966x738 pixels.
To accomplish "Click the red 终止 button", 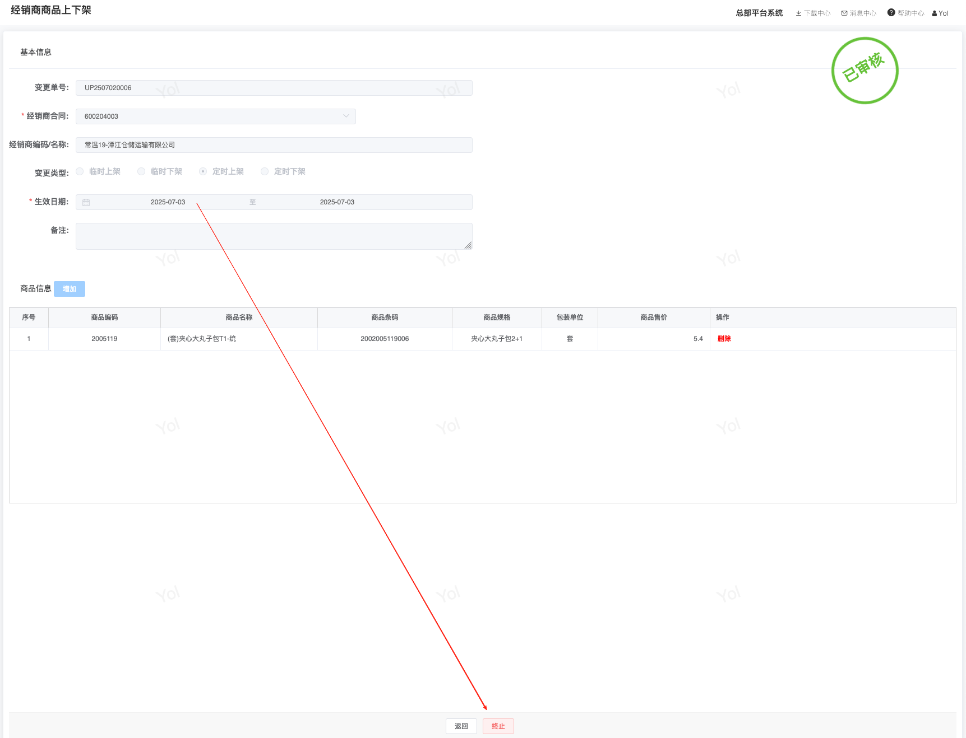I will point(498,726).
